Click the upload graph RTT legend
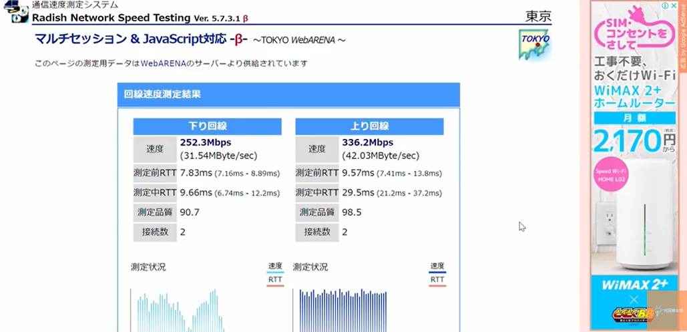Viewport: 687px width, 332px height. (x=437, y=281)
